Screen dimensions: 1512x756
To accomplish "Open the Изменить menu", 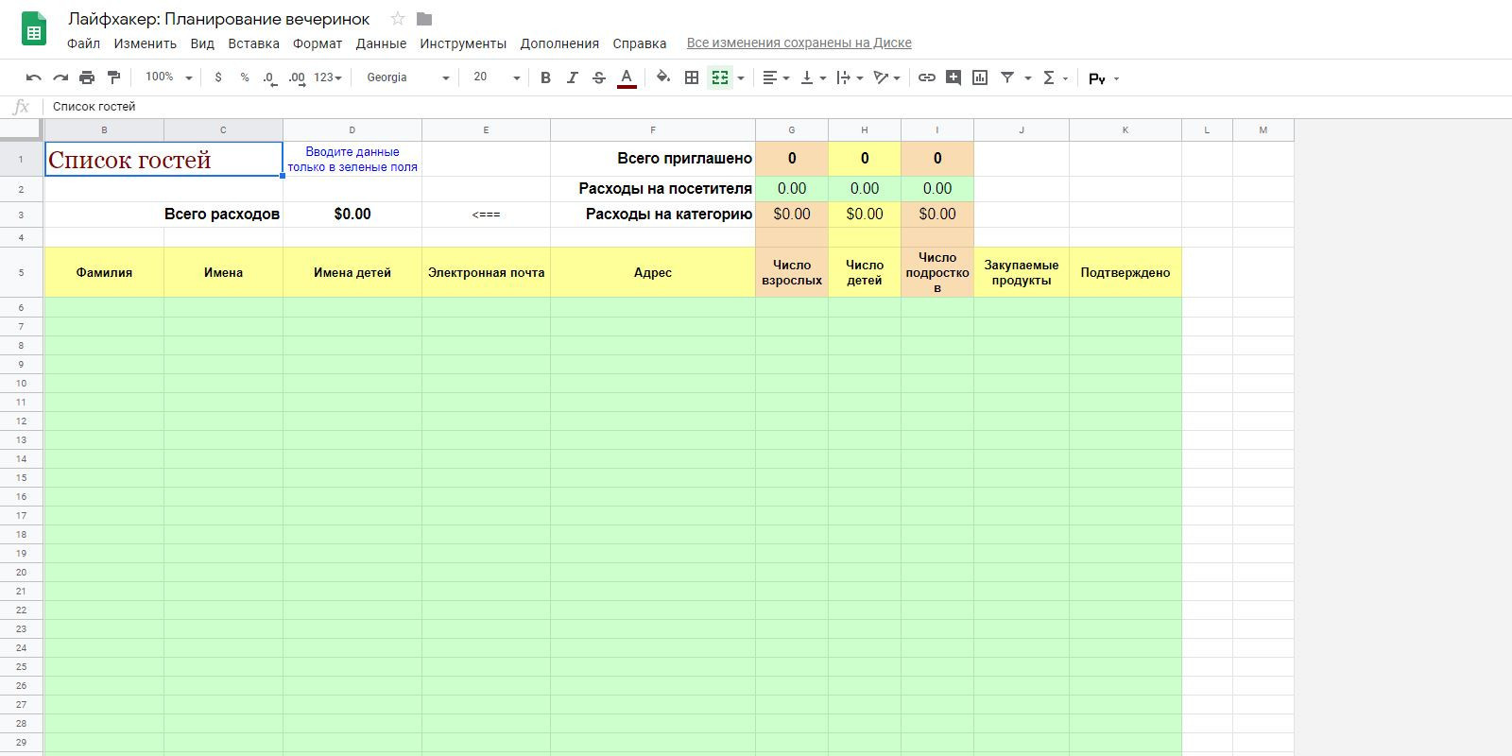I will [x=146, y=43].
